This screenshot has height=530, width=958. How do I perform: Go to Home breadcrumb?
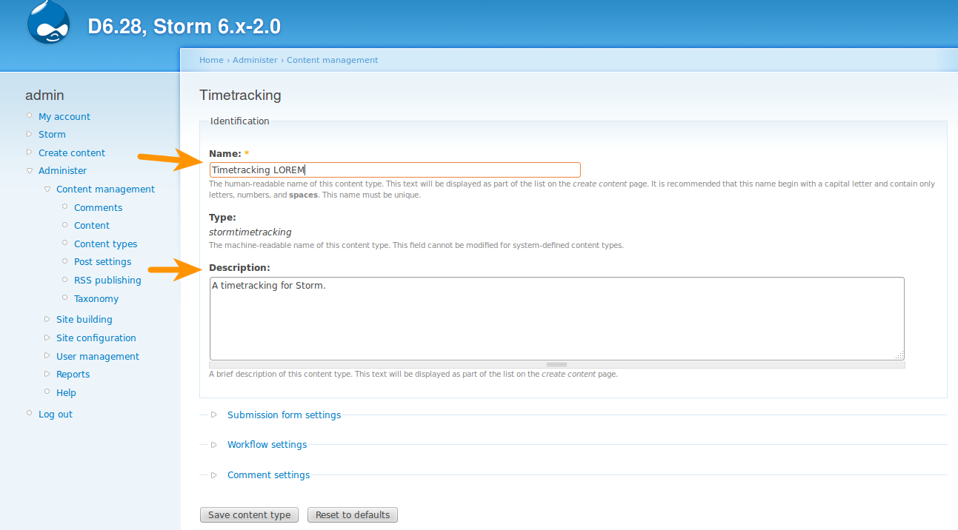(211, 60)
